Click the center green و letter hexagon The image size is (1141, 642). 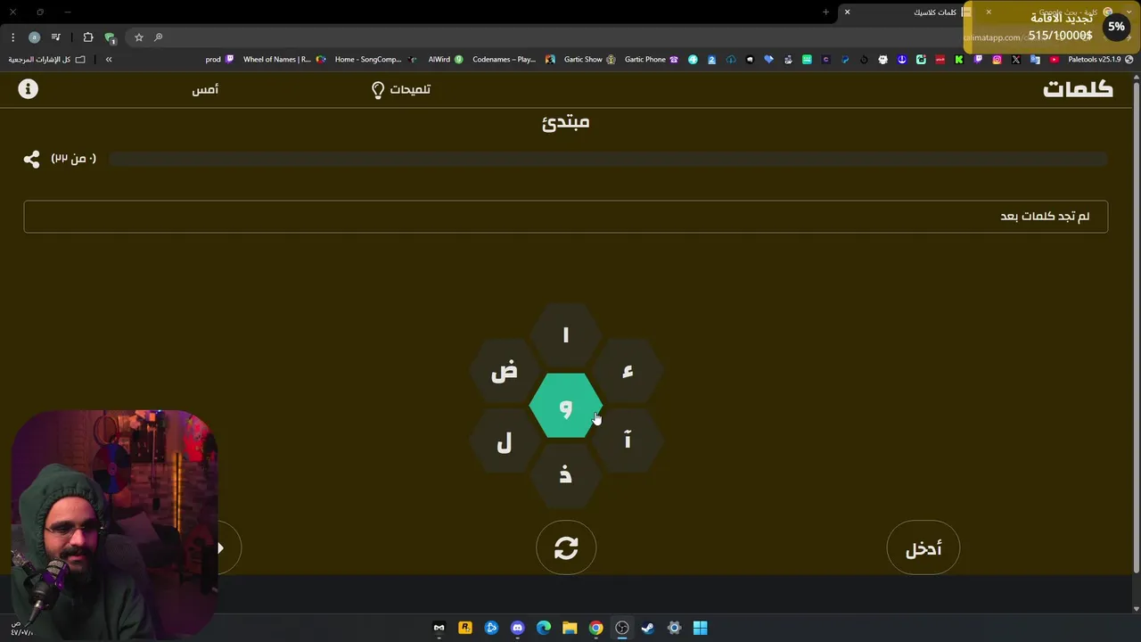pyautogui.click(x=565, y=406)
